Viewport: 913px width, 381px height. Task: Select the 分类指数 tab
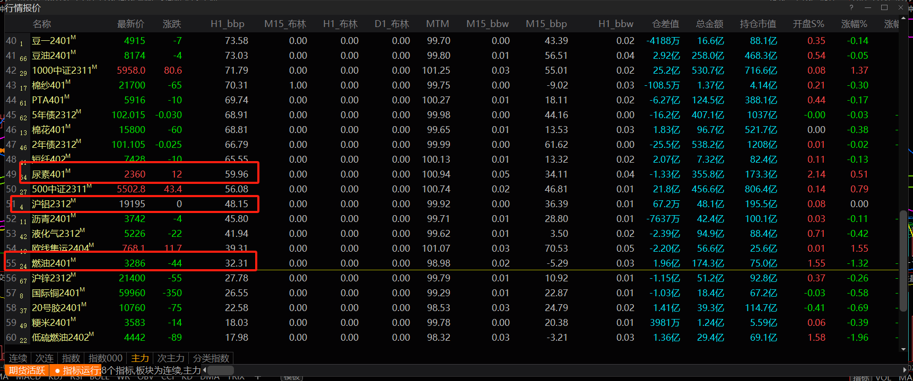click(211, 358)
